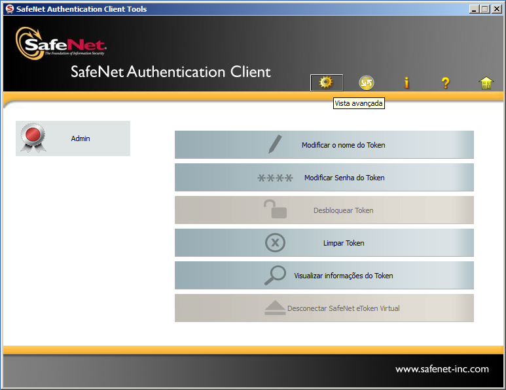Click Desconectar SafeNet eToken Virtual button
Viewport: 506px width, 390px height.
[x=324, y=308]
